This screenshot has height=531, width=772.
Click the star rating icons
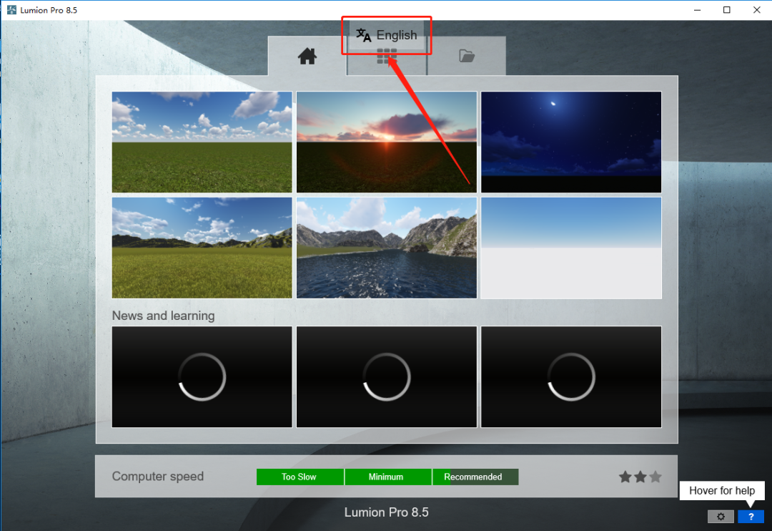point(640,477)
